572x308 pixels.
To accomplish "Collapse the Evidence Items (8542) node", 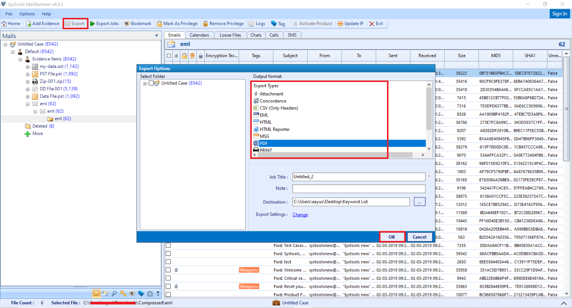I will pyautogui.click(x=20, y=59).
